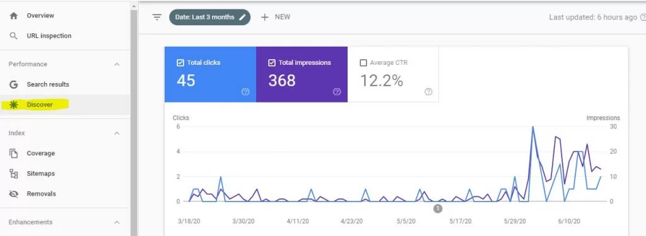The width and height of the screenshot is (646, 236).
Task: Collapse the Index section chevron
Action: pos(117,133)
